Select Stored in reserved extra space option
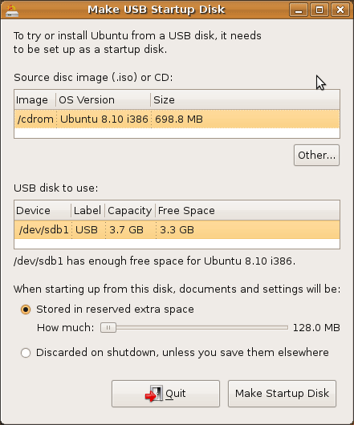The image size is (354, 425). pos(26,310)
